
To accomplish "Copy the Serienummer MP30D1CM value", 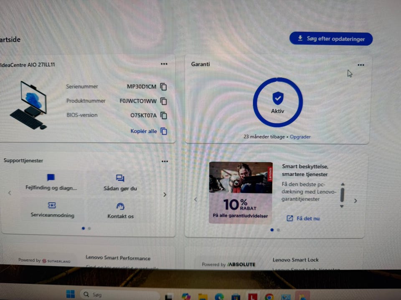I will coord(163,87).
